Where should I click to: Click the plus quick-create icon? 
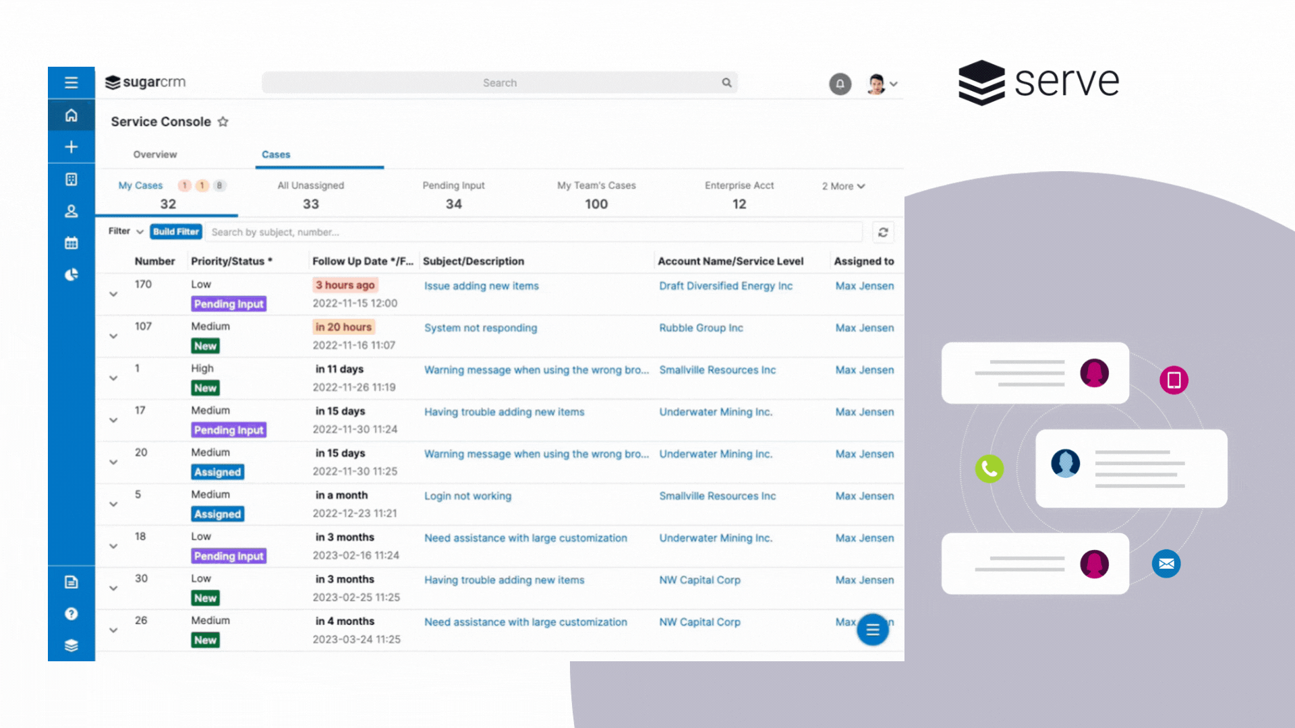pos(71,147)
